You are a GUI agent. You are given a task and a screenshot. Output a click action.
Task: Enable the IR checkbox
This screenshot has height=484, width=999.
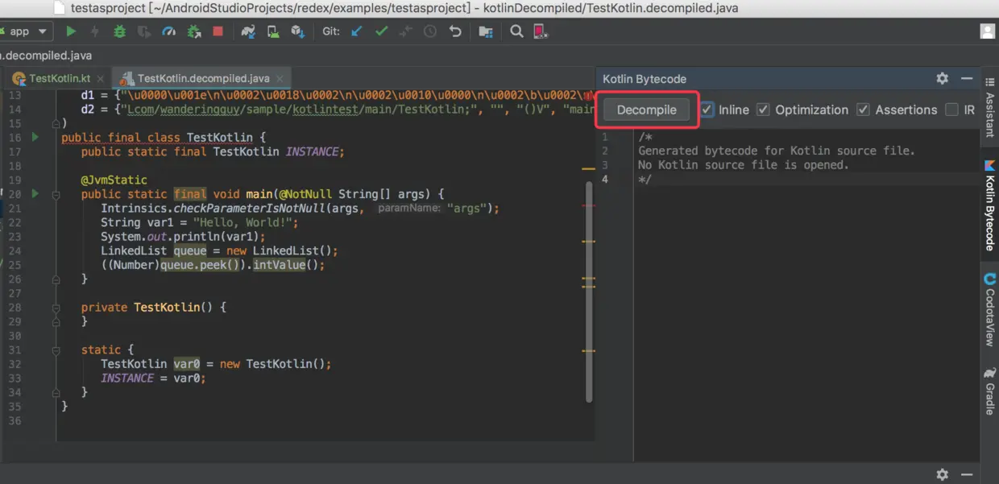tap(953, 110)
